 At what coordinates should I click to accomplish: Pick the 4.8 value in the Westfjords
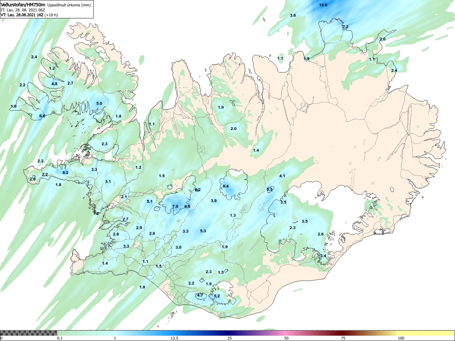[54, 84]
